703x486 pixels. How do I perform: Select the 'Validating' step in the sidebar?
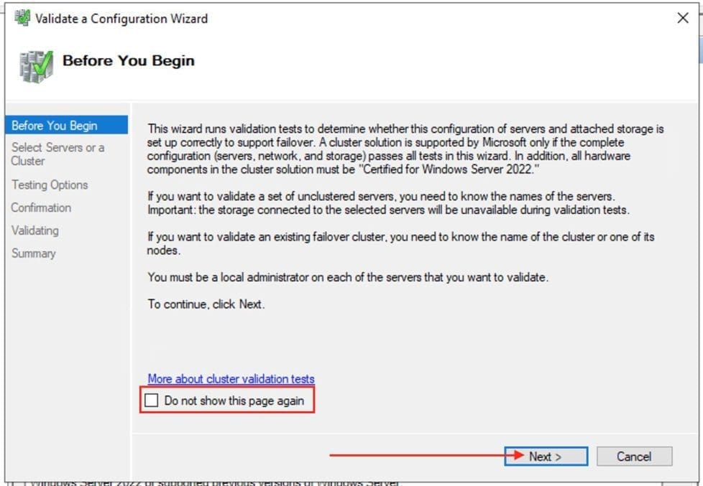point(35,230)
